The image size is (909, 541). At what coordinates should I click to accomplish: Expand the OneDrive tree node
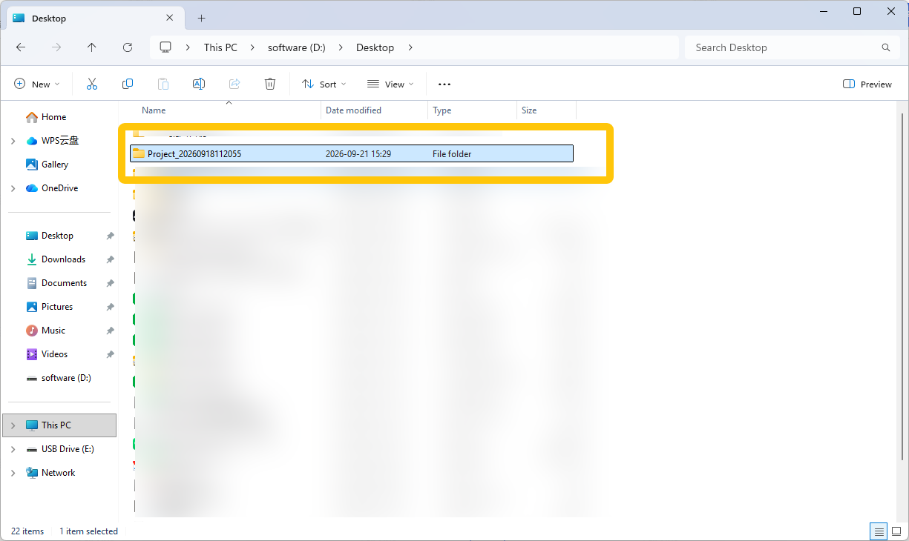[x=13, y=188]
